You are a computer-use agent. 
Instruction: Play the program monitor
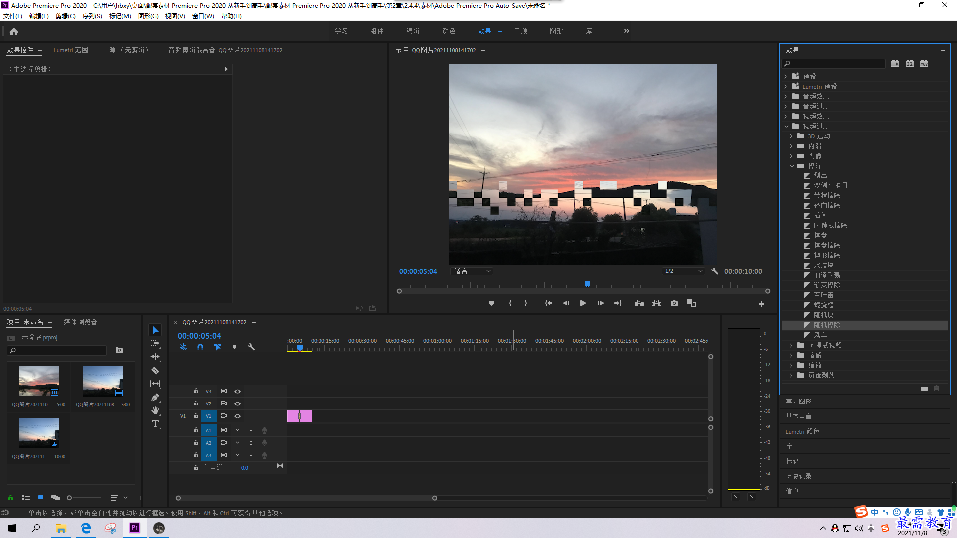click(583, 303)
